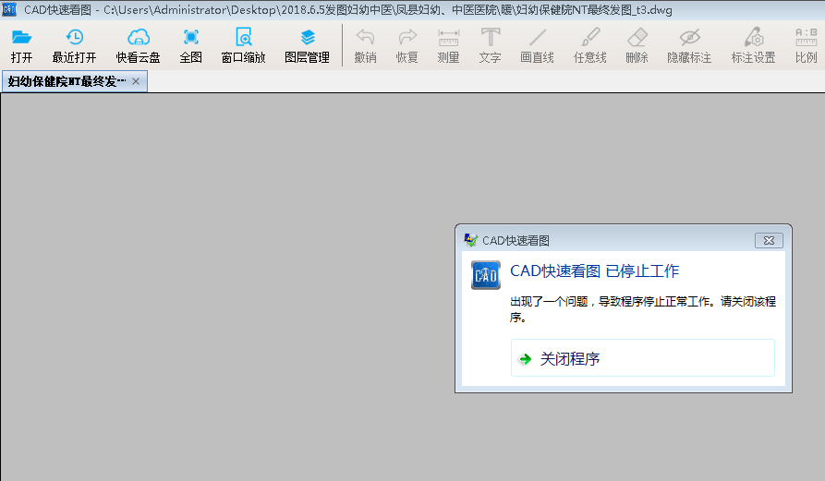Open 图层管理 layer manager
825x481 pixels.
(308, 46)
